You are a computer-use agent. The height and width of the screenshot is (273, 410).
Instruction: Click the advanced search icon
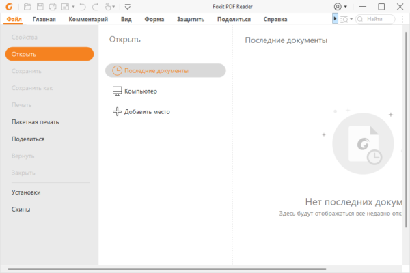tap(344, 19)
